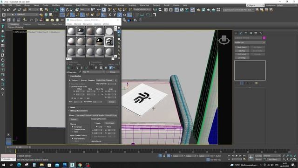Click the Go to End playback button
This screenshot has height=168, width=298.
[244, 156]
